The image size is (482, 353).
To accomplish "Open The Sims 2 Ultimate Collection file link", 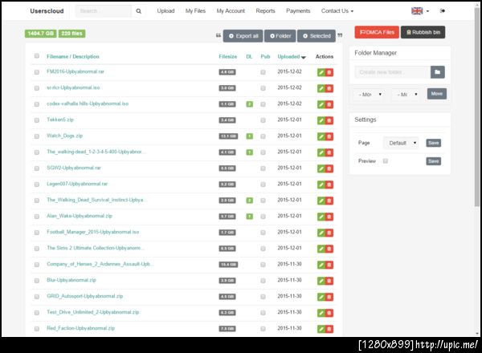I will [x=96, y=248].
